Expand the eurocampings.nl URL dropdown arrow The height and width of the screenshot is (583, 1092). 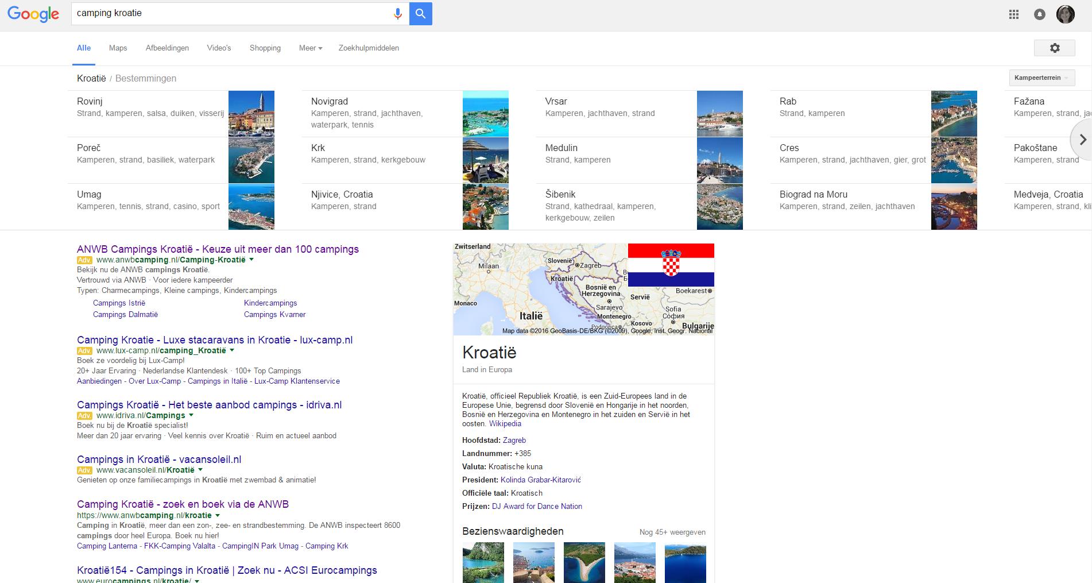(197, 581)
